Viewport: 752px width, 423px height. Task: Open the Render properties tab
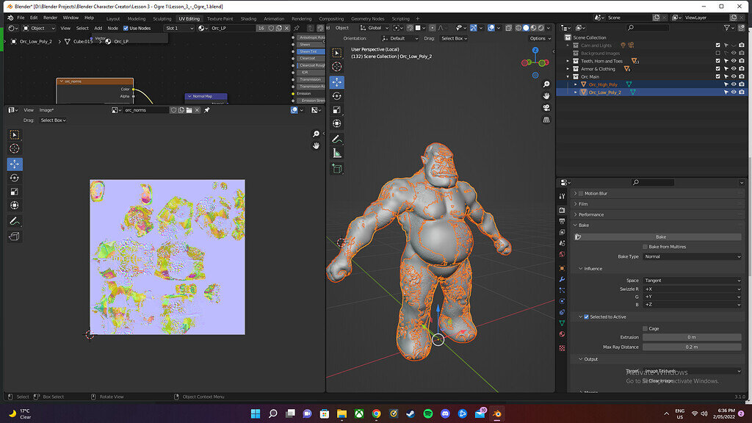[x=562, y=210]
